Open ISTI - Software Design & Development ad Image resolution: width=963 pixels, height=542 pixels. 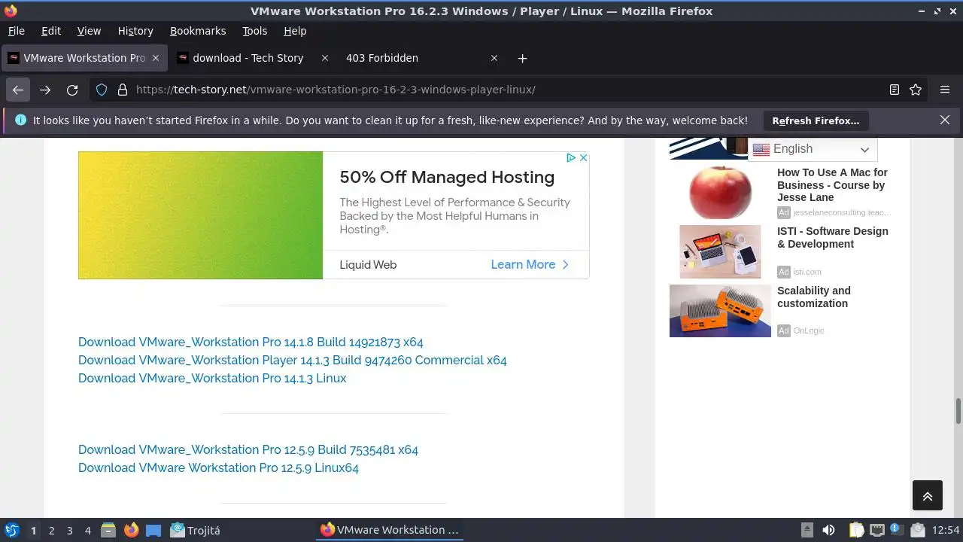pos(832,237)
